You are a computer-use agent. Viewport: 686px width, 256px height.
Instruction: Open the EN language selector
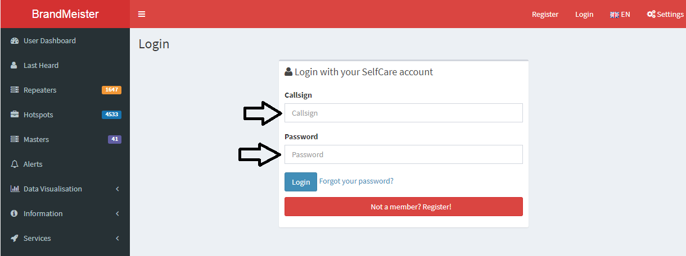[x=620, y=14]
